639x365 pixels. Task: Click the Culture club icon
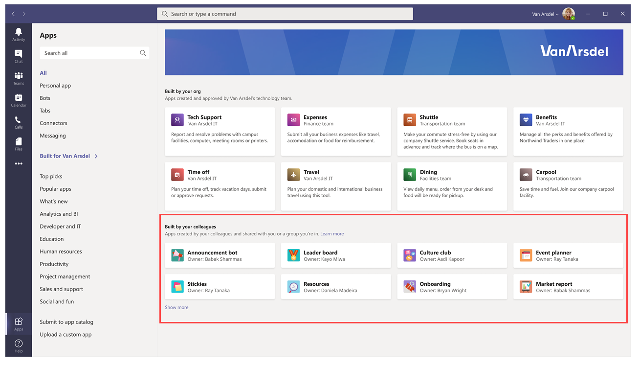click(x=410, y=255)
